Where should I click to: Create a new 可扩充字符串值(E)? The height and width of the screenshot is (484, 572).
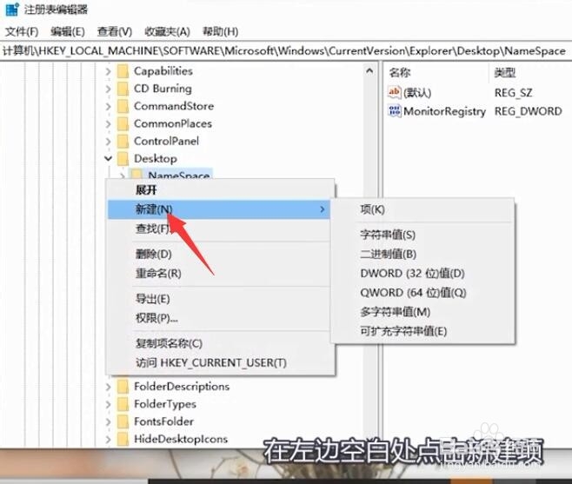pyautogui.click(x=422, y=332)
